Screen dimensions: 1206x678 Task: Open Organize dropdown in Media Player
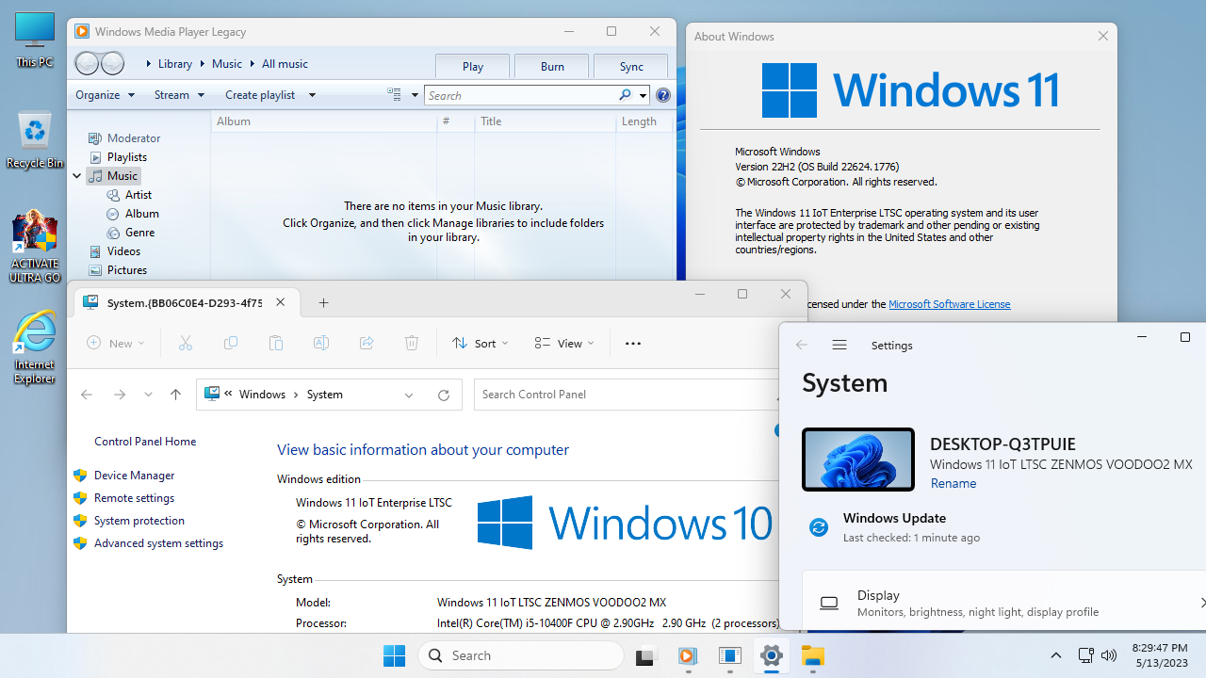[105, 95]
